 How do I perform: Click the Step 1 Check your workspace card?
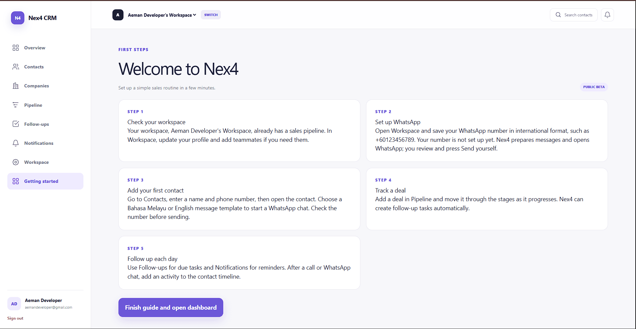point(239,130)
